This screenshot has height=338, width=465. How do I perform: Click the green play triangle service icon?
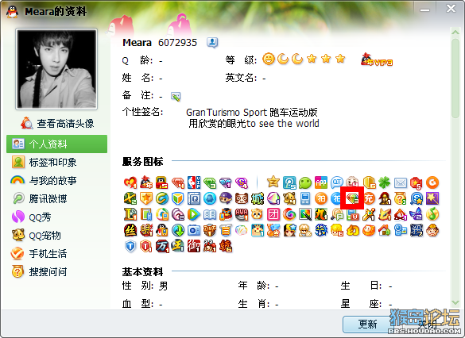click(x=194, y=214)
